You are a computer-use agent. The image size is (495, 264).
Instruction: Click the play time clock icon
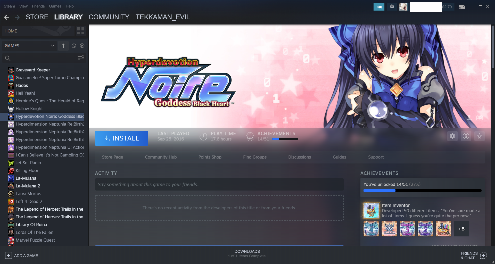coord(203,136)
